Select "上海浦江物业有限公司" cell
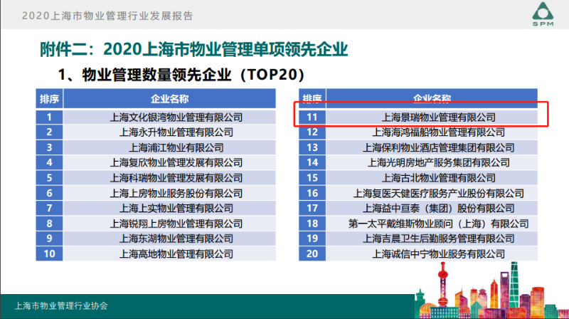The width and height of the screenshot is (569, 319). (x=169, y=147)
